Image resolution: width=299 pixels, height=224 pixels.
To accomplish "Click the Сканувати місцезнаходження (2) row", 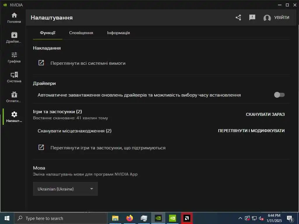I will click(x=74, y=131).
